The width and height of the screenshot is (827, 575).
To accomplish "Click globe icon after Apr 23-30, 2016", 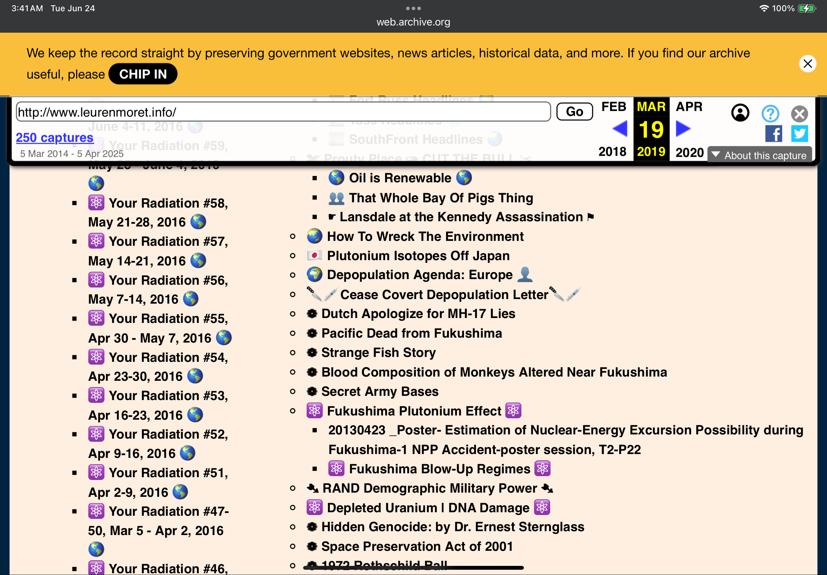I will pos(195,376).
